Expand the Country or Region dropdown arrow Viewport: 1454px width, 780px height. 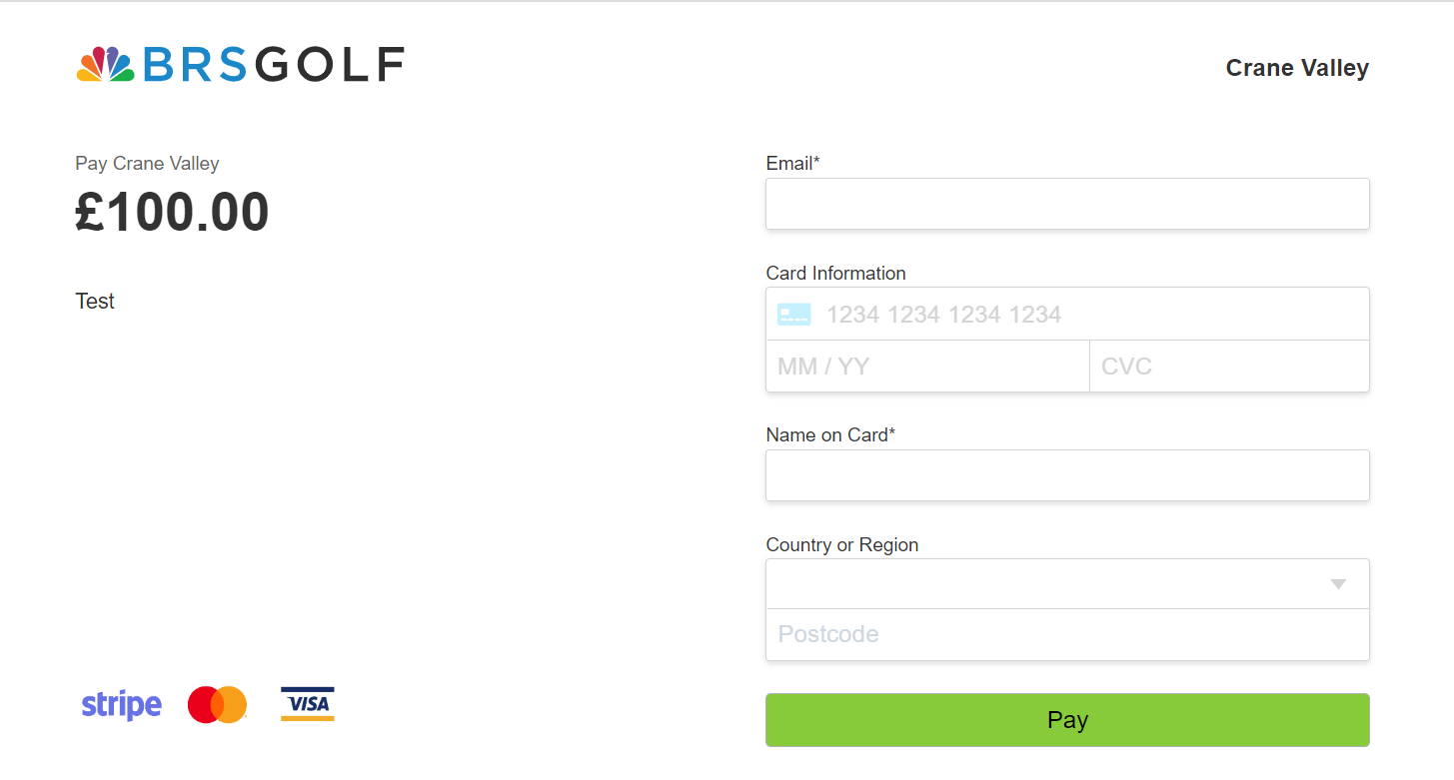(1338, 584)
